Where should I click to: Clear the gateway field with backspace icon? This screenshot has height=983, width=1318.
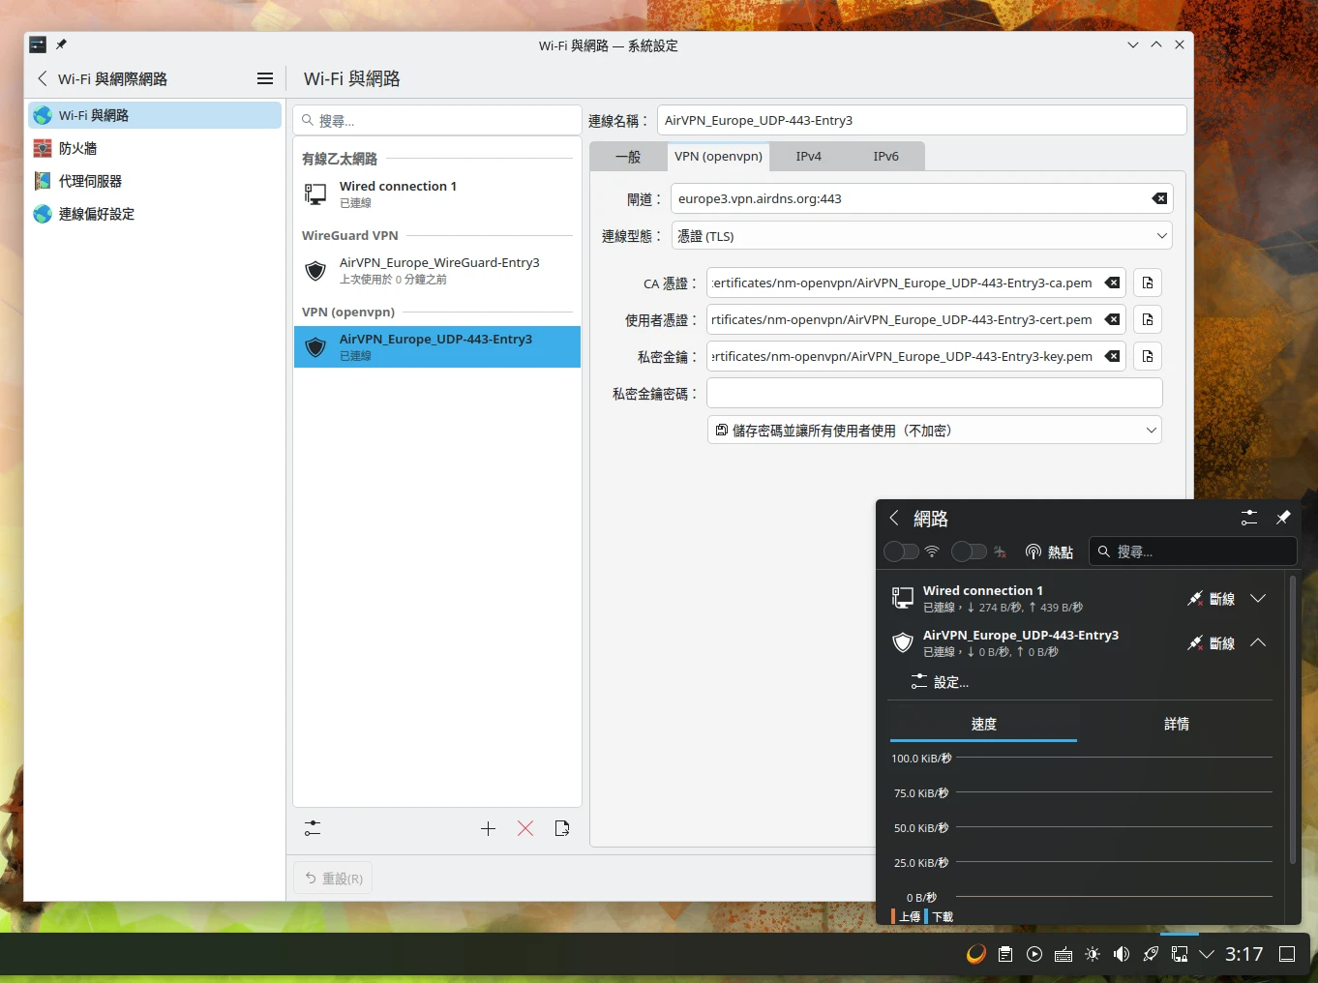(x=1157, y=198)
